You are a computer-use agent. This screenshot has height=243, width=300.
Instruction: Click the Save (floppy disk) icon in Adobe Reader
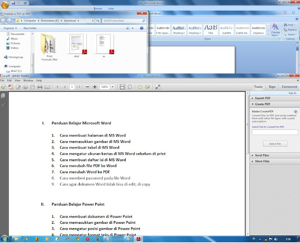(x=33, y=87)
